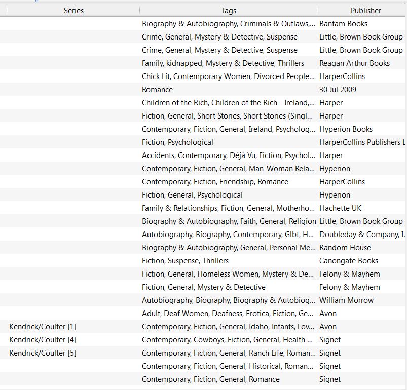Click Little, Brown Book Group in Faith row
This screenshot has height=390, width=407.
361,221
